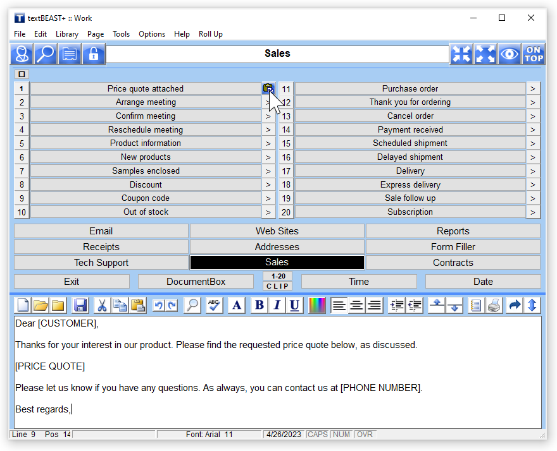Click the closed folder icon in editor toolbar

pyautogui.click(x=58, y=305)
